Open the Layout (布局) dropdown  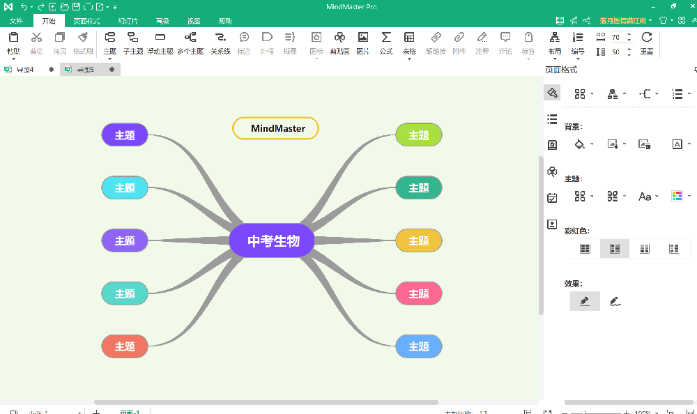[555, 59]
